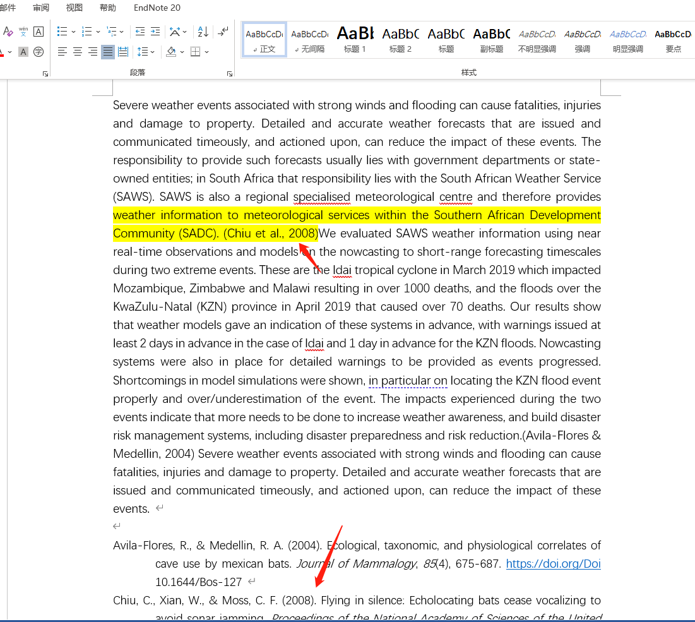695x622 pixels.
Task: Expand the Font group dialog launcher
Action: tap(45, 74)
